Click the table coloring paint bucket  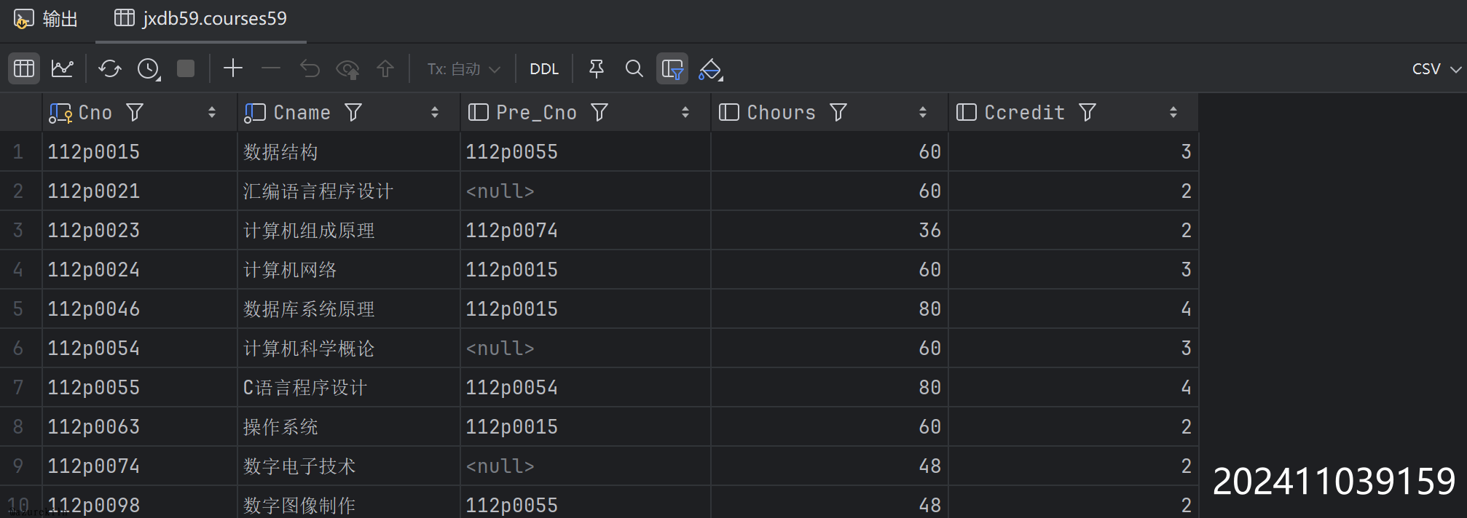pyautogui.click(x=710, y=68)
